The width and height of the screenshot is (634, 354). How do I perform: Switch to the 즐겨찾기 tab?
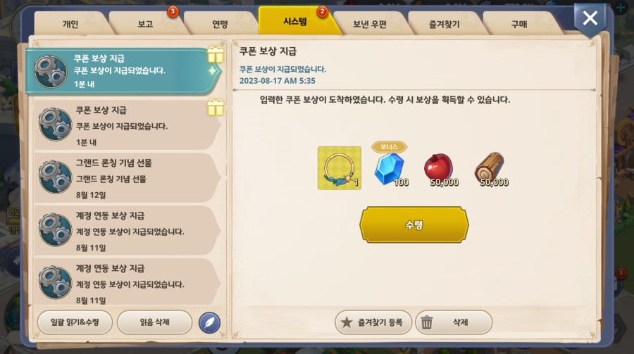click(445, 24)
